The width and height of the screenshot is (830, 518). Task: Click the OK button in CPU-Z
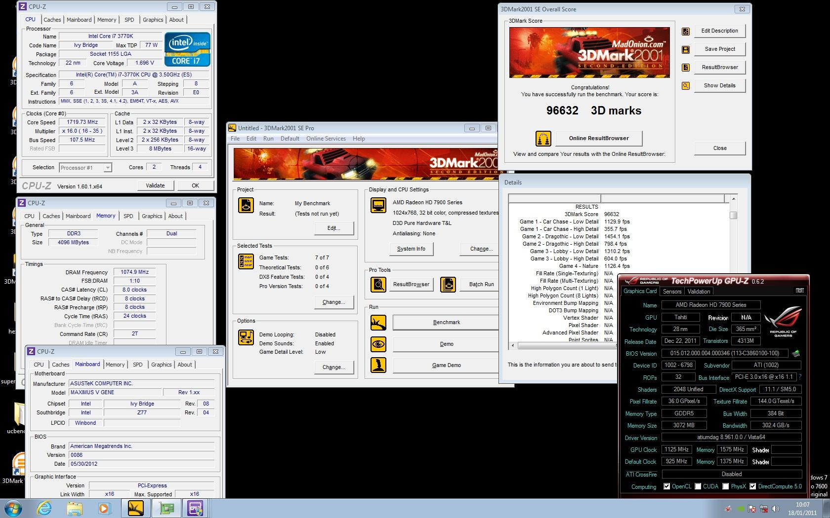tap(196, 185)
